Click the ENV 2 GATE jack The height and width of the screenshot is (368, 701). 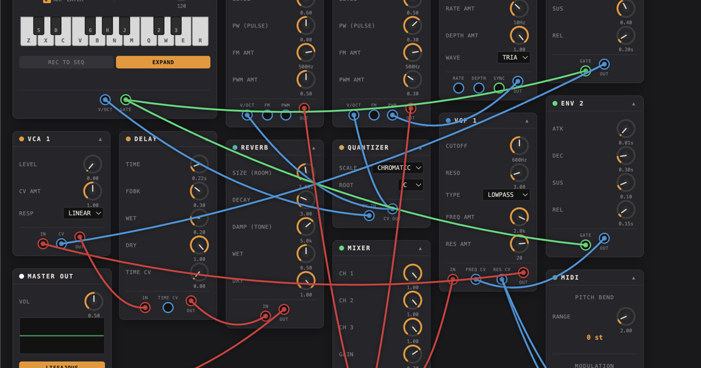[x=585, y=245]
